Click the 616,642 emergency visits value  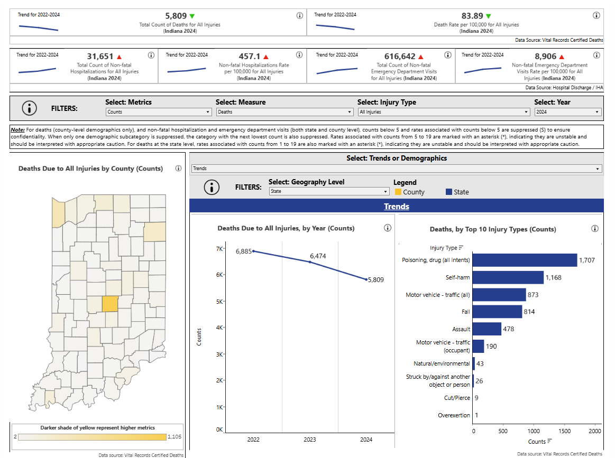(x=400, y=57)
